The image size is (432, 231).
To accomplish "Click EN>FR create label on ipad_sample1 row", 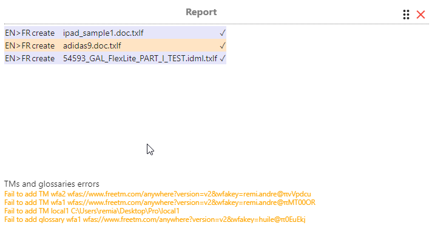I will point(30,33).
